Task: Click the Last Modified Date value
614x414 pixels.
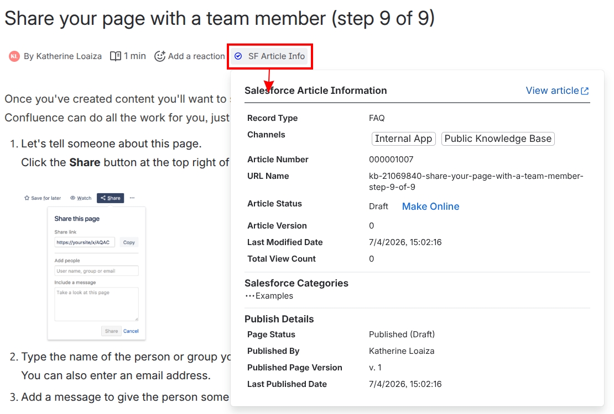Action: point(405,242)
